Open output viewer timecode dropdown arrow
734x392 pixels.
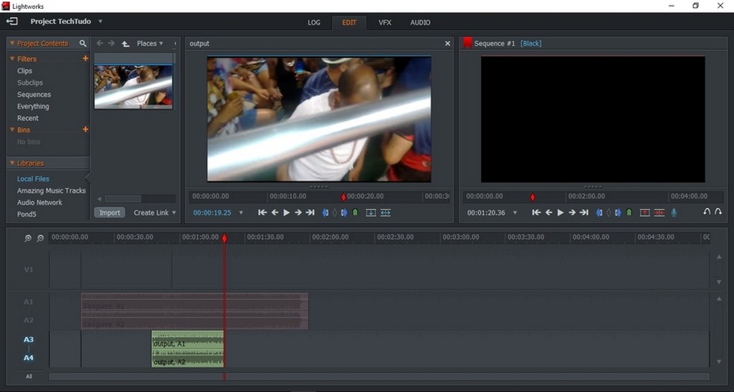tap(241, 213)
